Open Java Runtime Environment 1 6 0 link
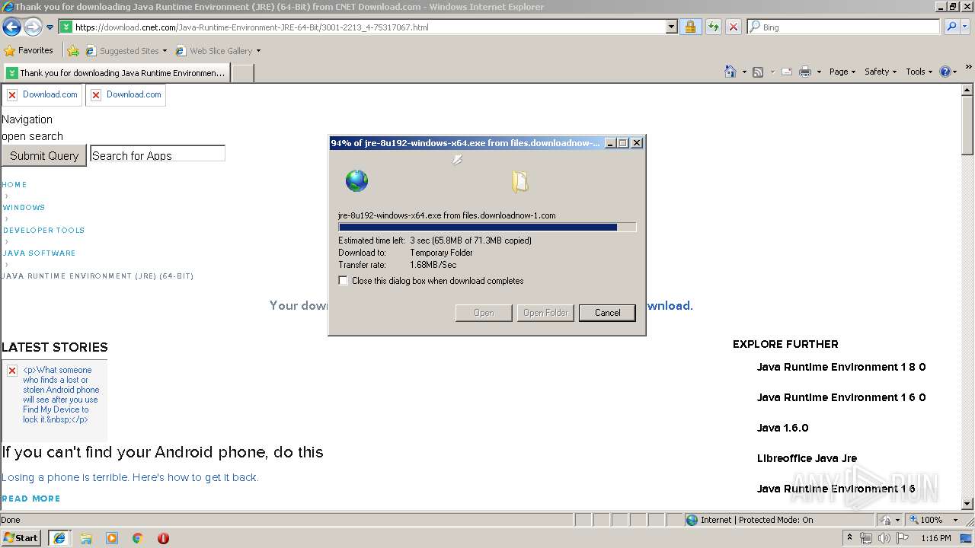Screen dimensions: 975x548 pos(841,397)
